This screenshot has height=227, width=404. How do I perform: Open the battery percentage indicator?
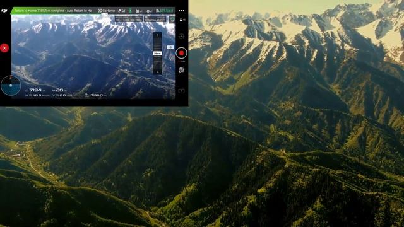[164, 11]
